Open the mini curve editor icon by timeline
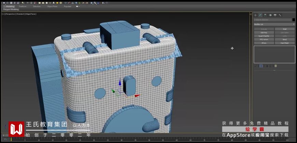This screenshot has width=297, height=143. tap(5, 139)
